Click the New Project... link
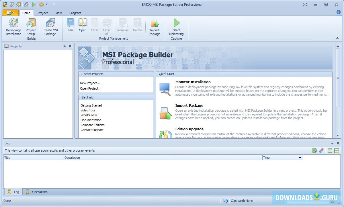Screen dimensions: 344x207 click(90, 83)
